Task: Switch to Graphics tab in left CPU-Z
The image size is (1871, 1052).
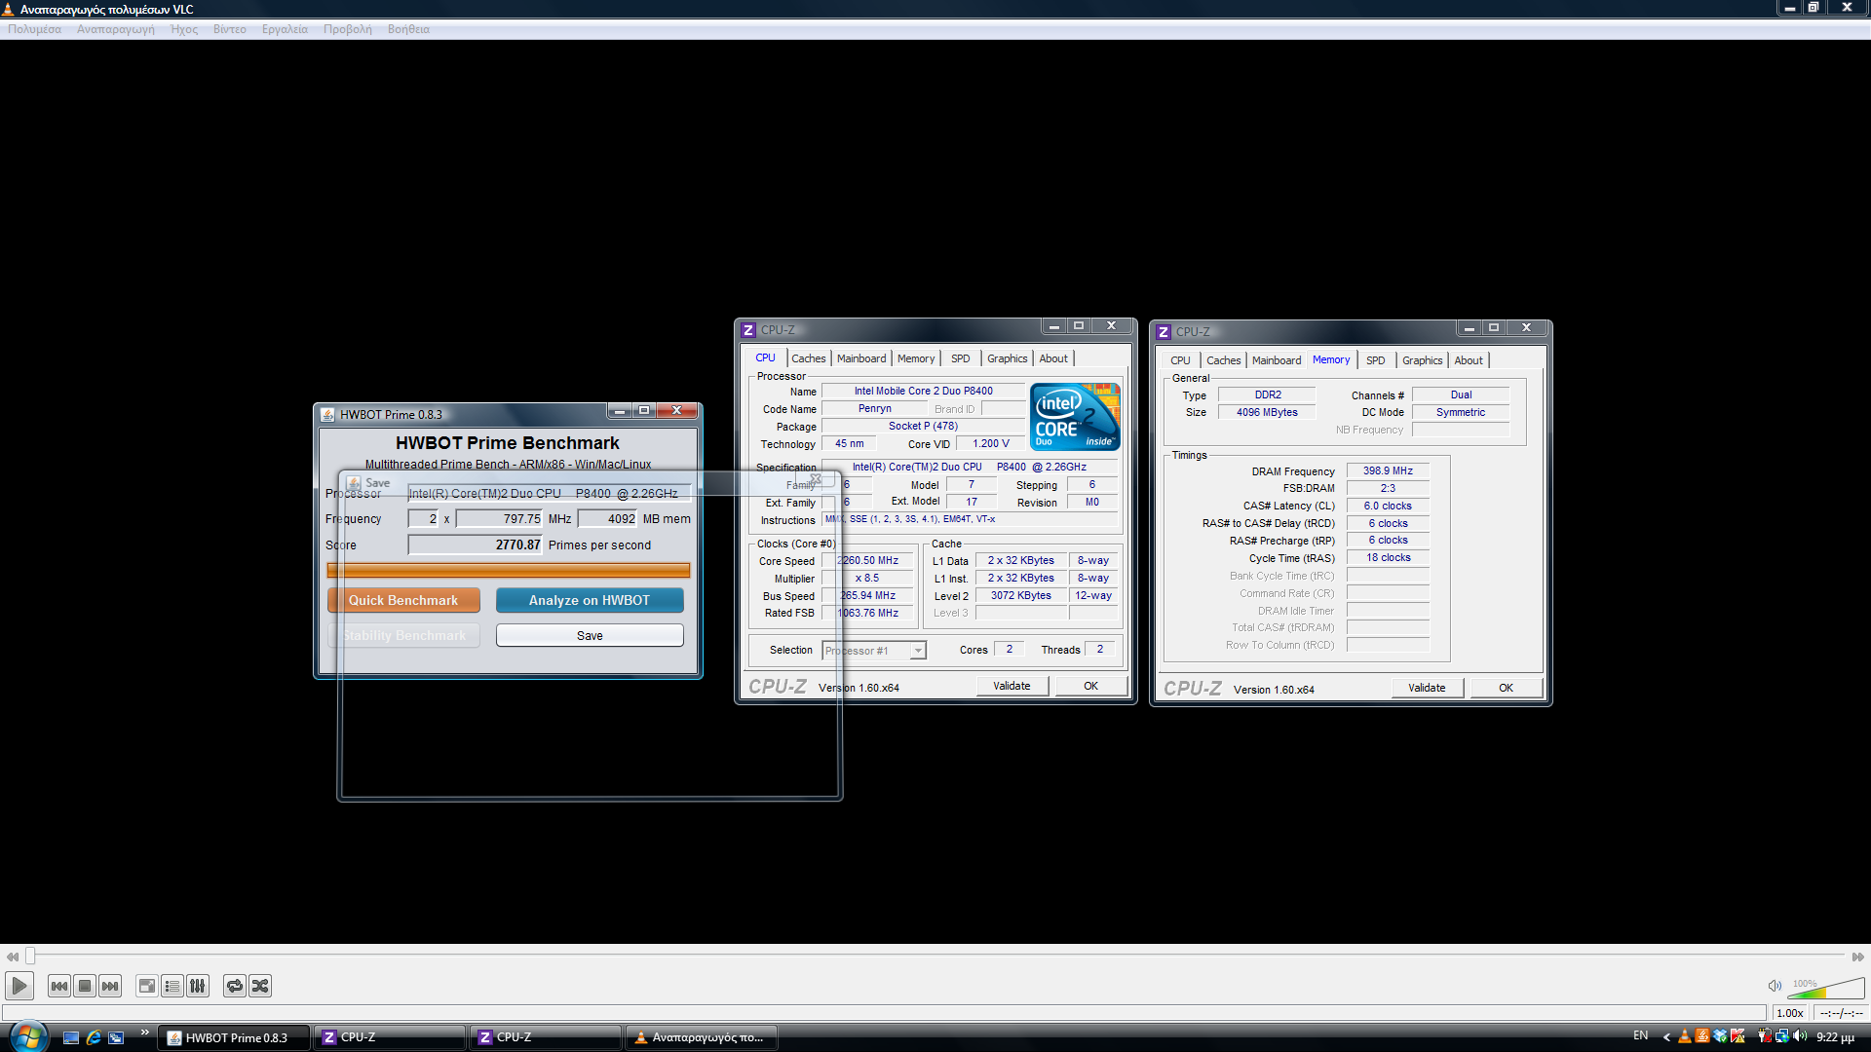Action: click(x=1007, y=358)
